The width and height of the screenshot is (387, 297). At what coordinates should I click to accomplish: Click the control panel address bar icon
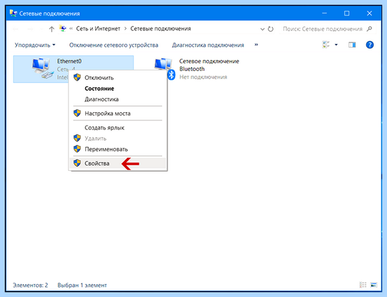[x=63, y=28]
